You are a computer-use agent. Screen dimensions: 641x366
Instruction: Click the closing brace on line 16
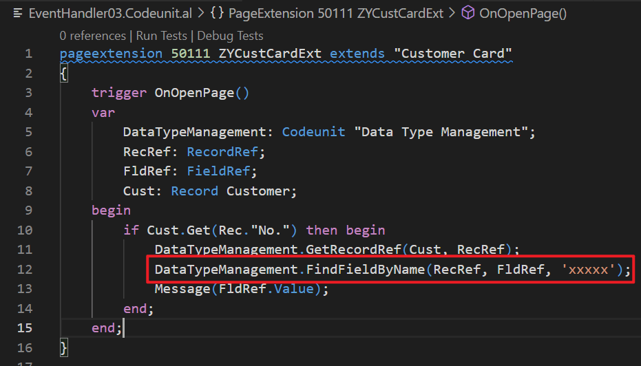click(64, 347)
